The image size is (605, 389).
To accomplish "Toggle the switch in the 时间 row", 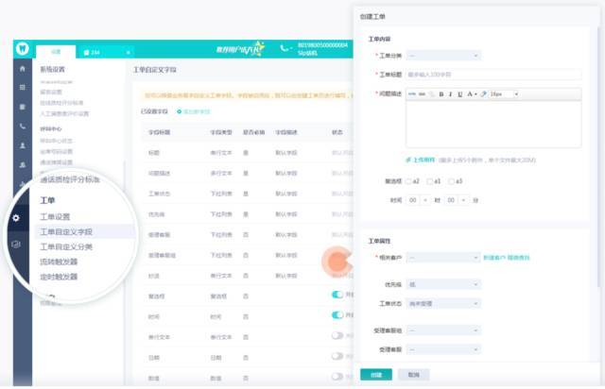I will click(x=337, y=315).
